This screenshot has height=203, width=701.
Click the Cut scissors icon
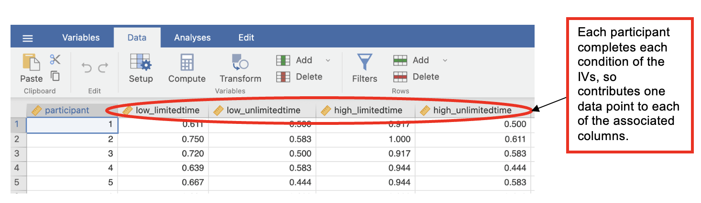[55, 60]
